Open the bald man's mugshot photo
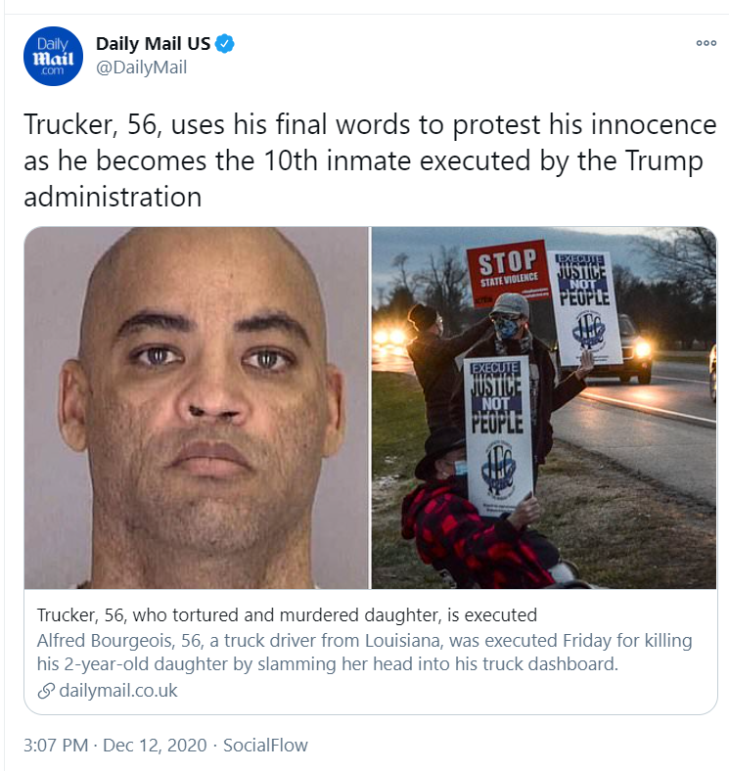Viewport: 729px width, 771px height. pyautogui.click(x=197, y=408)
